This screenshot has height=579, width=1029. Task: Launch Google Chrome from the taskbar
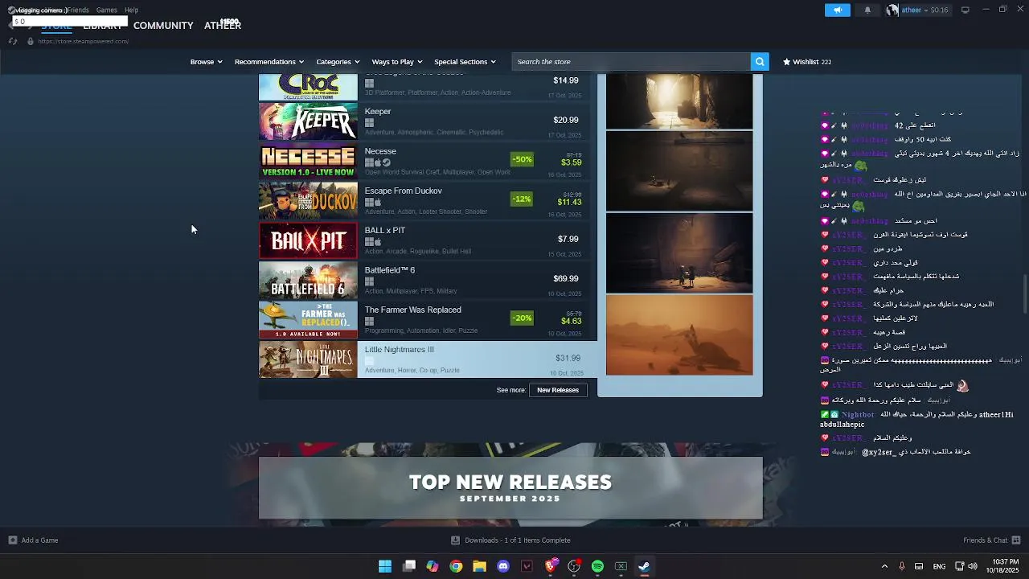(456, 566)
